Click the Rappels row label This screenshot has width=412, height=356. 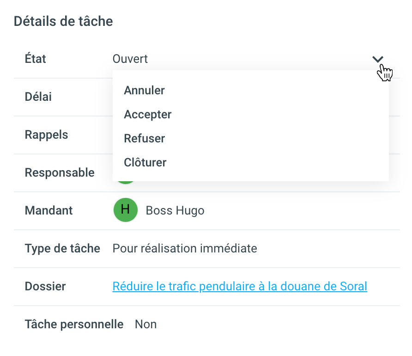click(46, 135)
